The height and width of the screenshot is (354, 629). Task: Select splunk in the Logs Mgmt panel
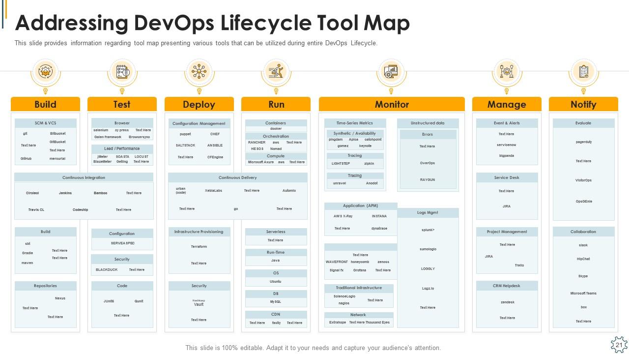(428, 230)
